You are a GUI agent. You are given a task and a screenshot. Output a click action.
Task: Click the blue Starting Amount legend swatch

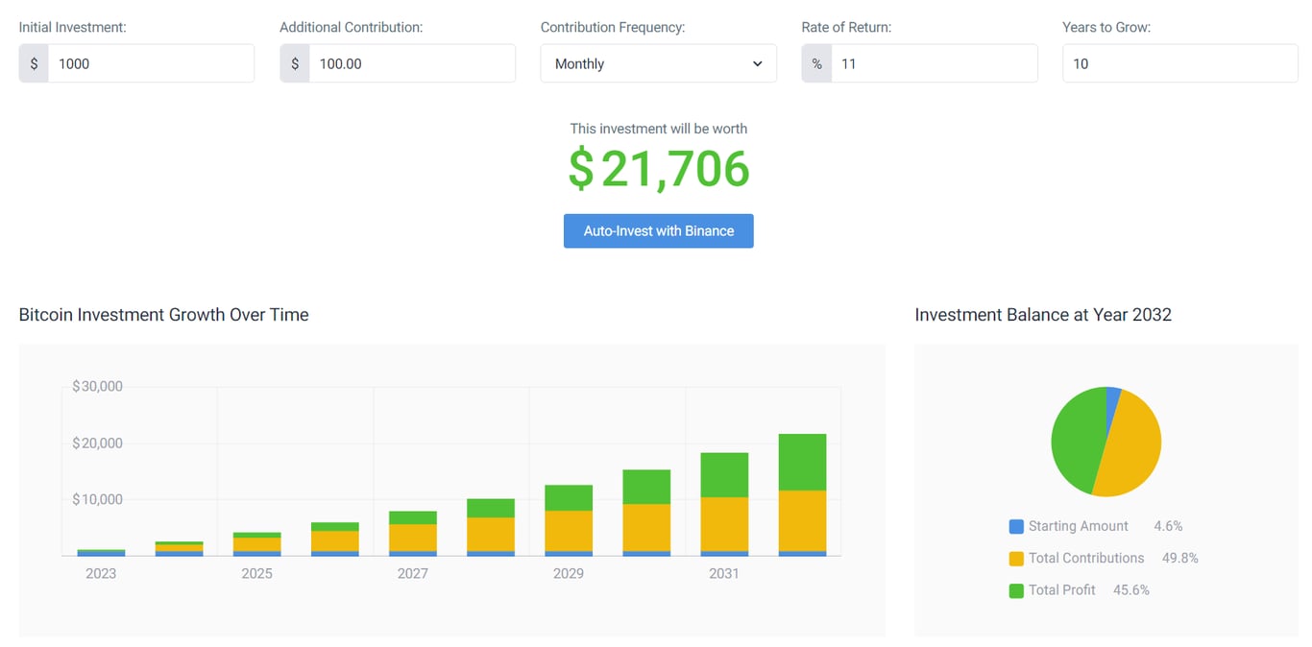coord(1016,526)
